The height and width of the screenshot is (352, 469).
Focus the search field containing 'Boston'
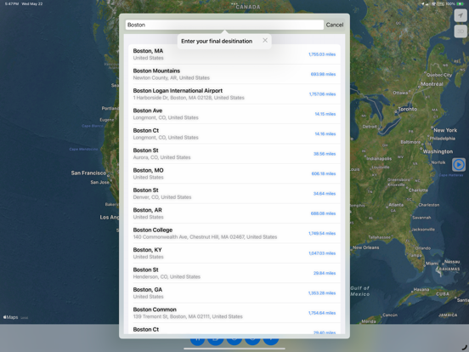pyautogui.click(x=224, y=25)
